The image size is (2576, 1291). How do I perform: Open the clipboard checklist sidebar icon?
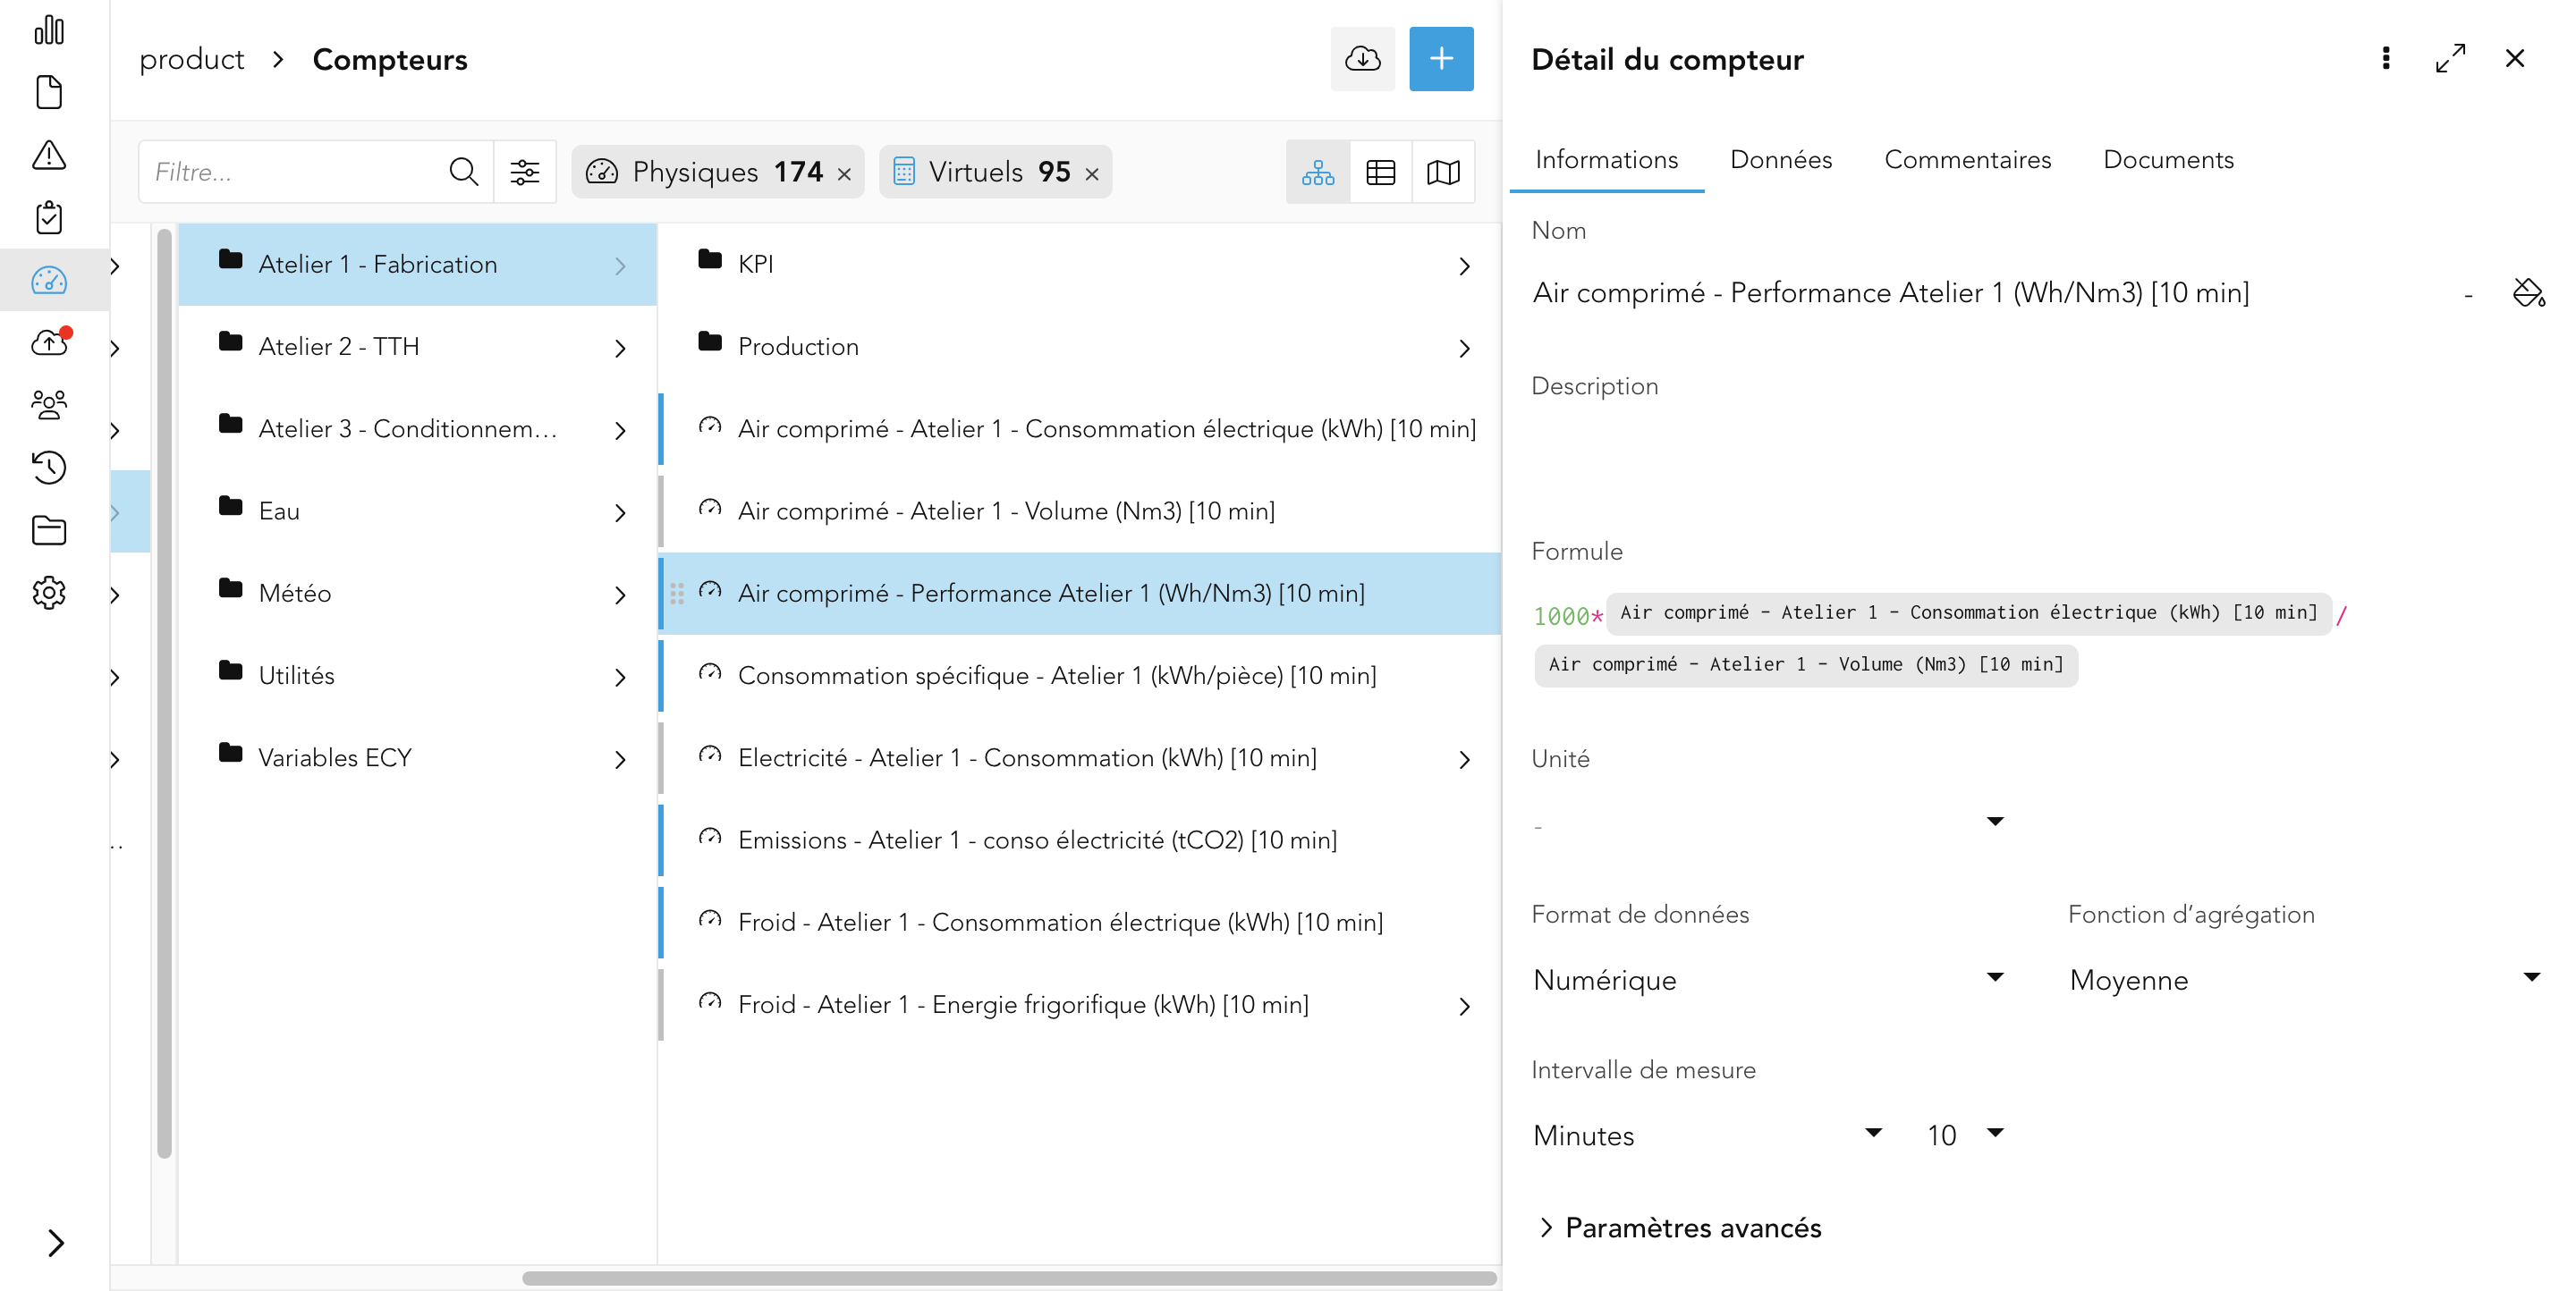(49, 218)
